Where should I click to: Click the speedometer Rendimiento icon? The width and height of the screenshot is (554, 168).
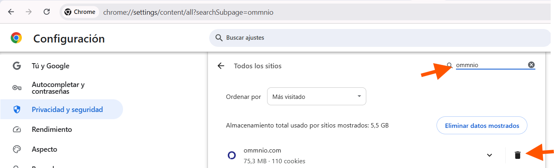pyautogui.click(x=17, y=129)
